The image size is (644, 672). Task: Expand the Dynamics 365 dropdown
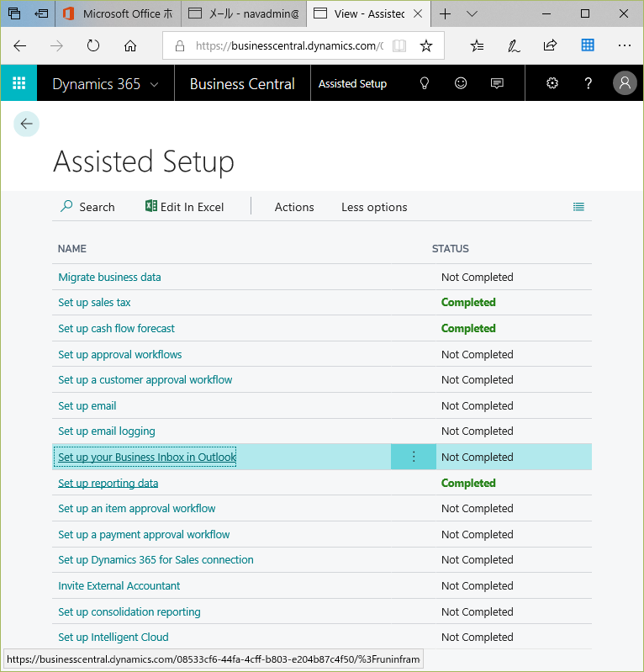154,84
